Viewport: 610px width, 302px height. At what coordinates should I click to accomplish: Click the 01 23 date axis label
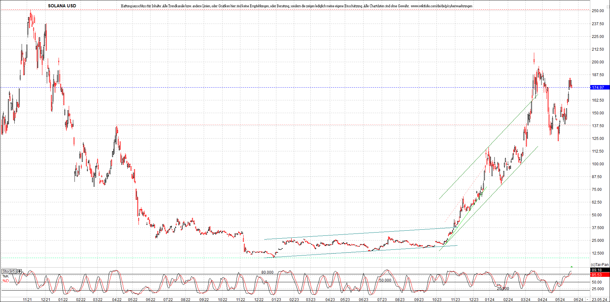click(x=276, y=300)
